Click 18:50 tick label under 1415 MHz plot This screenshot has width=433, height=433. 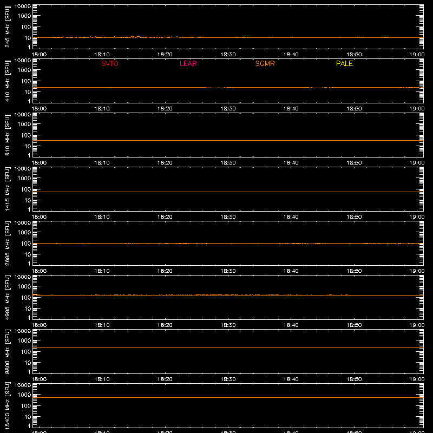point(354,217)
